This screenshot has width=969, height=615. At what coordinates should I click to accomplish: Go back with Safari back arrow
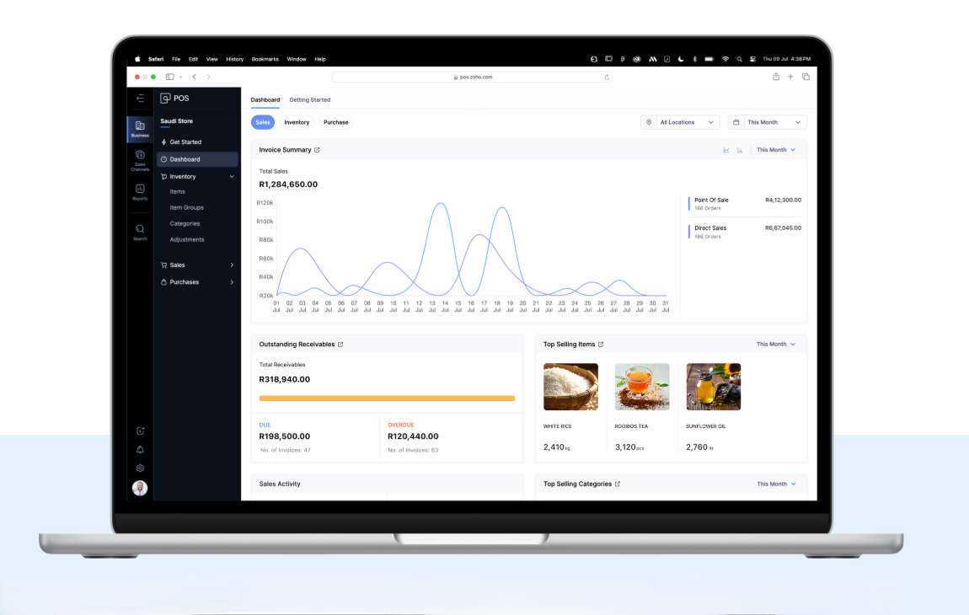coord(194,77)
